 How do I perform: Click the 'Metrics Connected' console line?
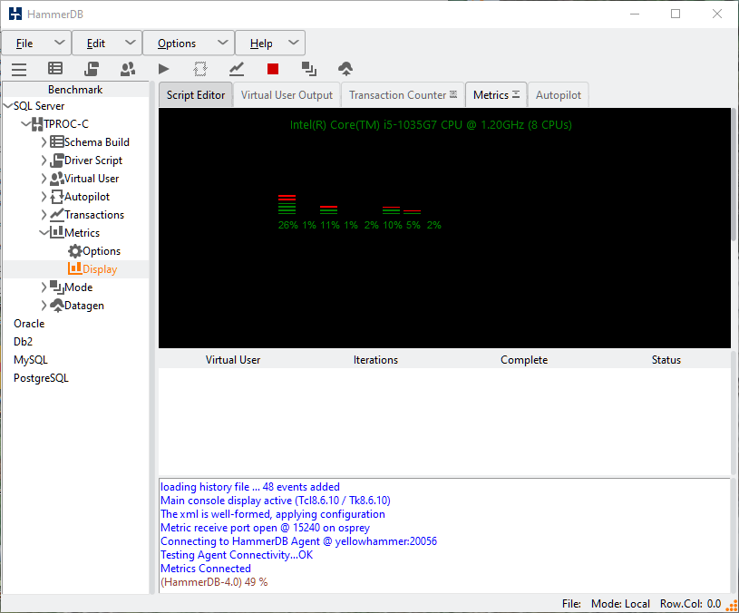[x=206, y=569]
